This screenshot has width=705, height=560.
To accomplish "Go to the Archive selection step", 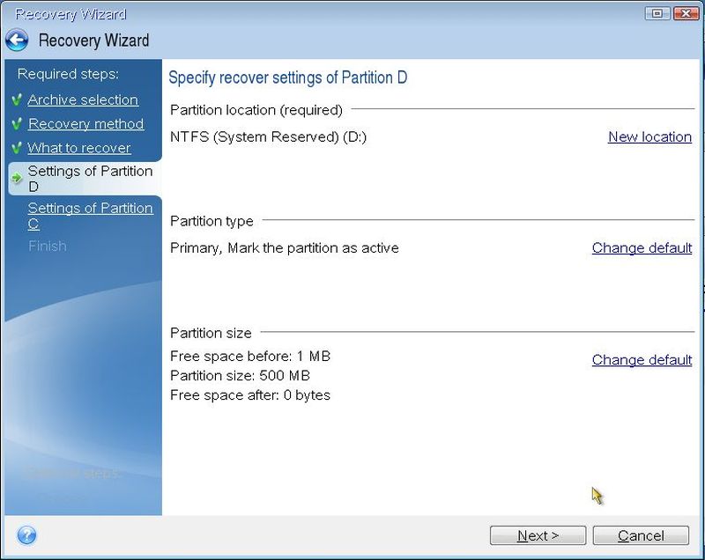I will coord(83,100).
